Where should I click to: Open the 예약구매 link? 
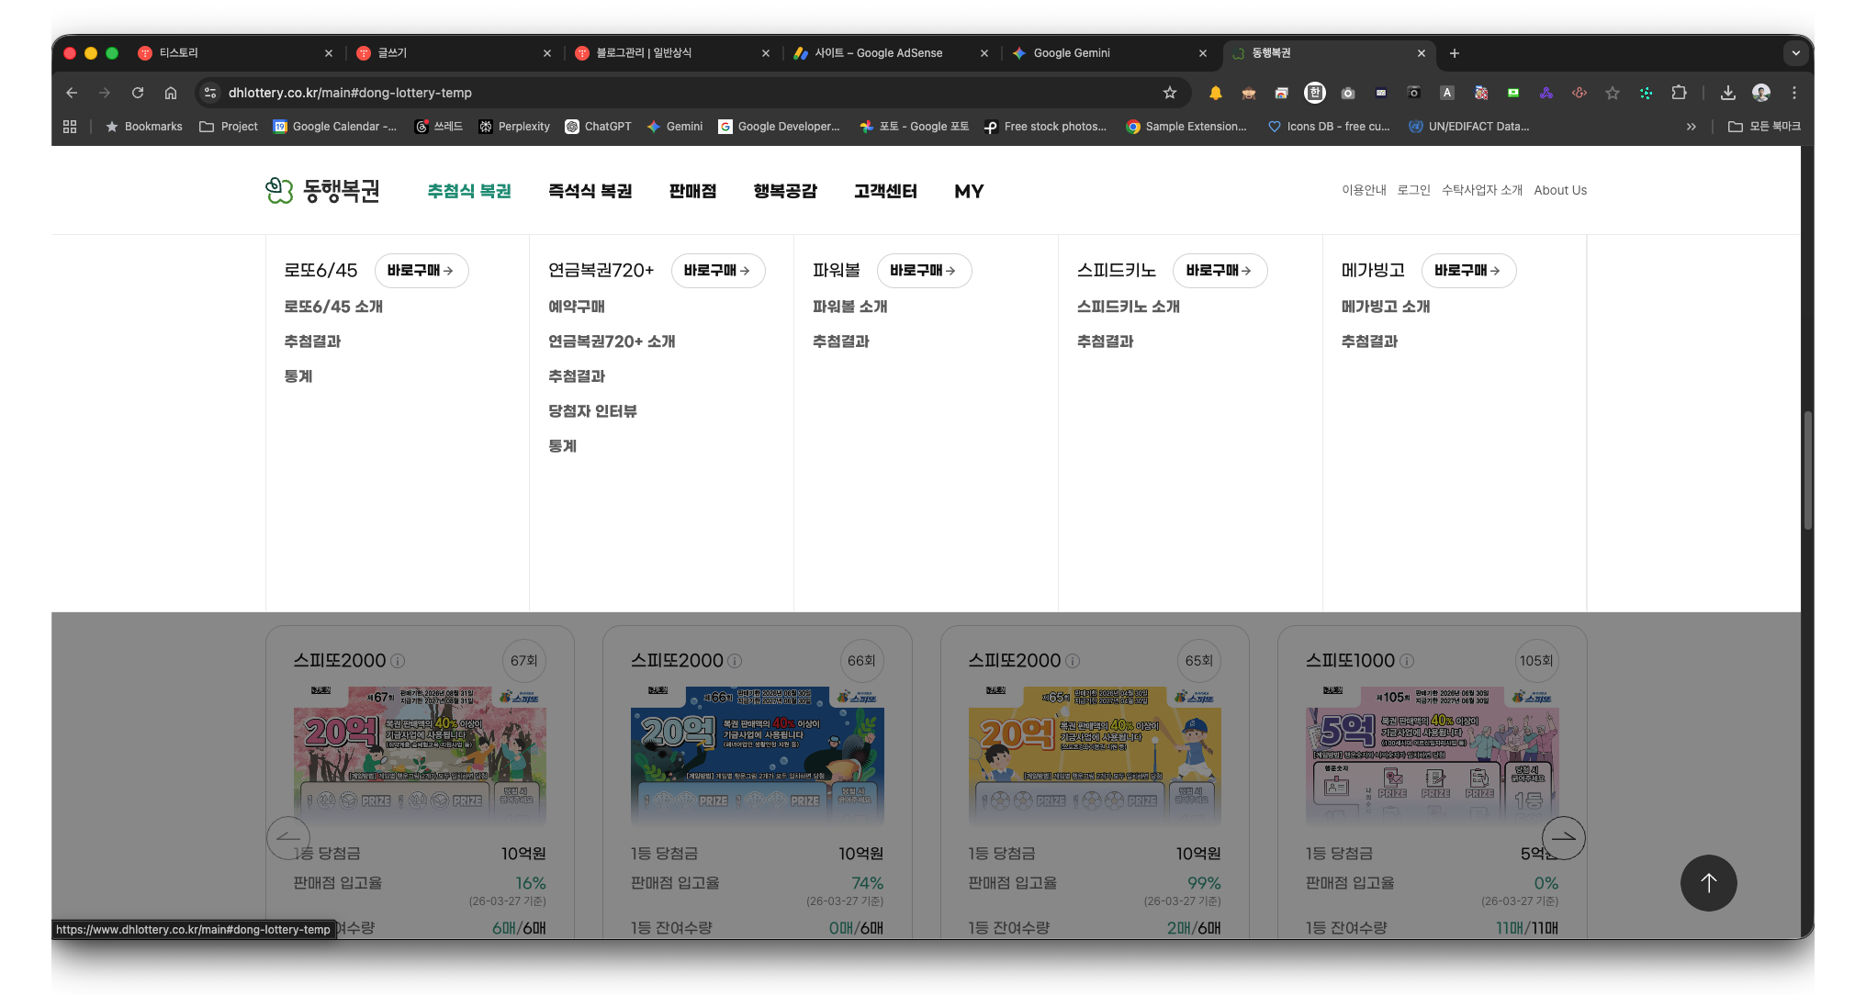(577, 307)
